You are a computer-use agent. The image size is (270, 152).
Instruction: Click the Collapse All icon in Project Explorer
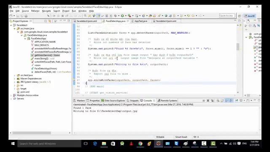tap(46, 21)
